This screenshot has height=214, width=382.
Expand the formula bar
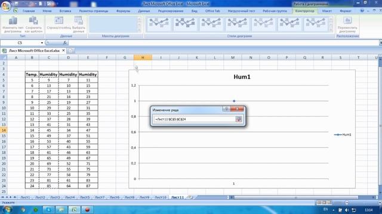coord(380,43)
